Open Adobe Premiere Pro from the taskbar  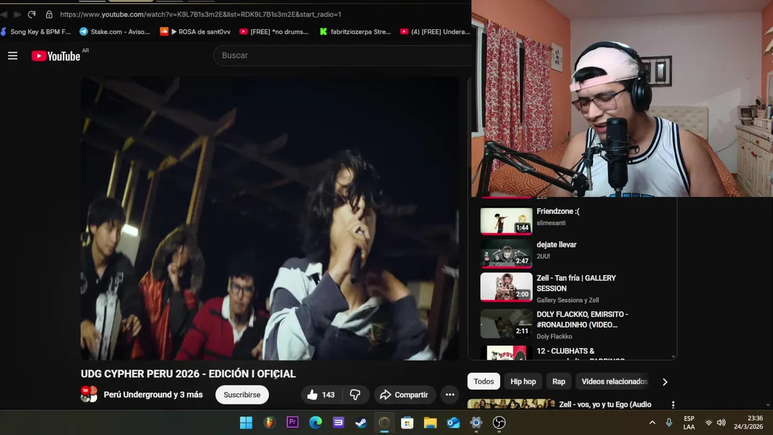coord(292,422)
